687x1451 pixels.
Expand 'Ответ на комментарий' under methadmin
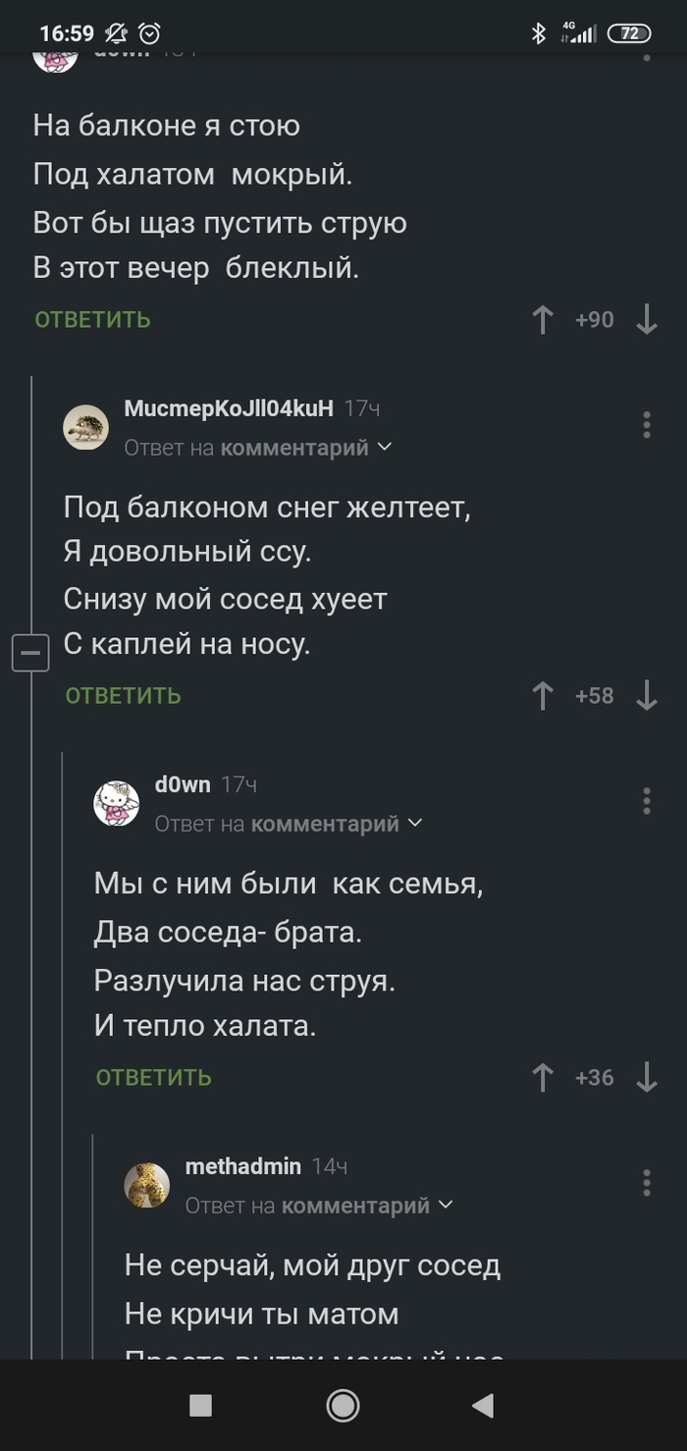click(x=319, y=1205)
